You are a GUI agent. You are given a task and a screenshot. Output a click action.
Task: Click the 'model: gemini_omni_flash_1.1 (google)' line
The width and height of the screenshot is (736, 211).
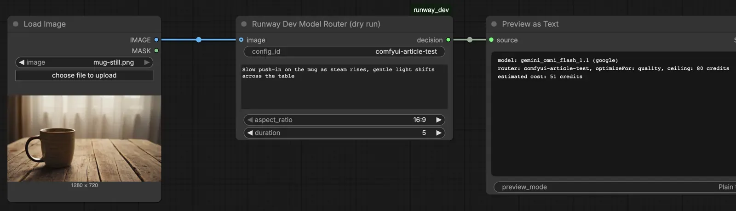(x=558, y=60)
